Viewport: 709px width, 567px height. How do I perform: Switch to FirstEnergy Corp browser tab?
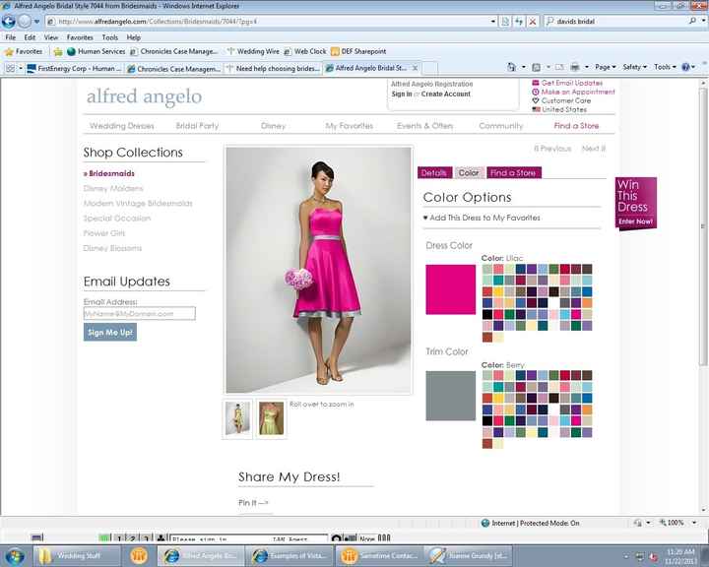pyautogui.click(x=74, y=68)
